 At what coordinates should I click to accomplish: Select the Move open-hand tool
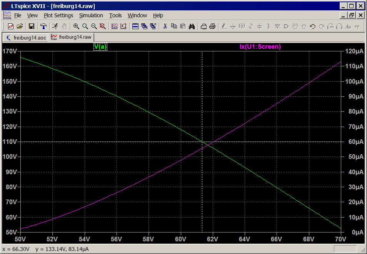[x=295, y=26]
